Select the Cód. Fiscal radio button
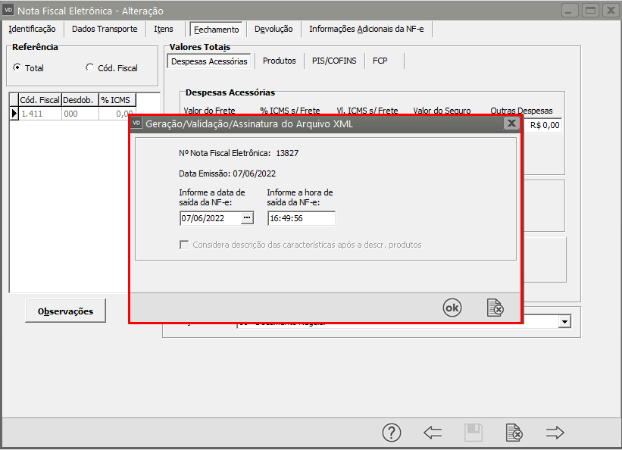The height and width of the screenshot is (450, 622). pos(90,67)
